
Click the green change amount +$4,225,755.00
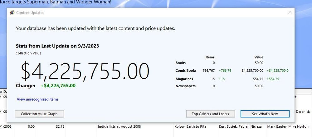[x=58, y=85]
